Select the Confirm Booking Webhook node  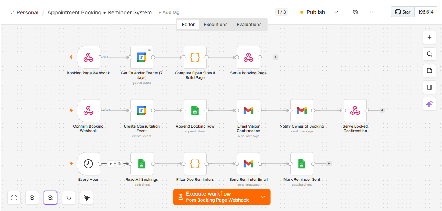coord(88,111)
